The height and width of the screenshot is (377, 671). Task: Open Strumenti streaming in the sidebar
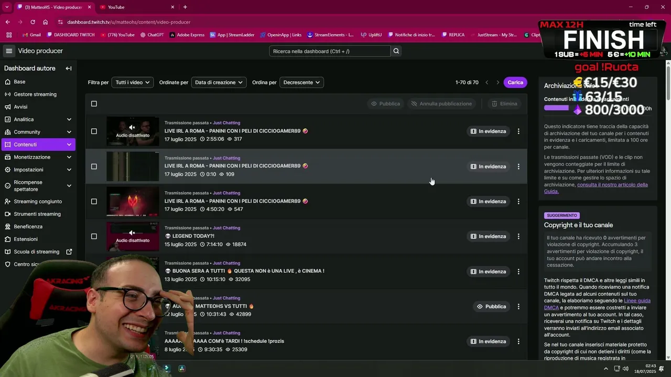pyautogui.click(x=38, y=214)
